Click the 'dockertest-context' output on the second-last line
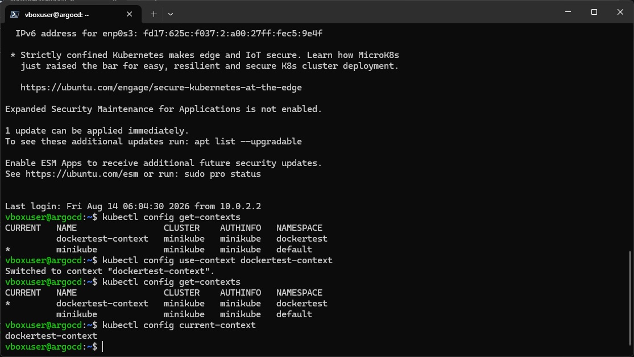The width and height of the screenshot is (634, 357). coord(51,336)
